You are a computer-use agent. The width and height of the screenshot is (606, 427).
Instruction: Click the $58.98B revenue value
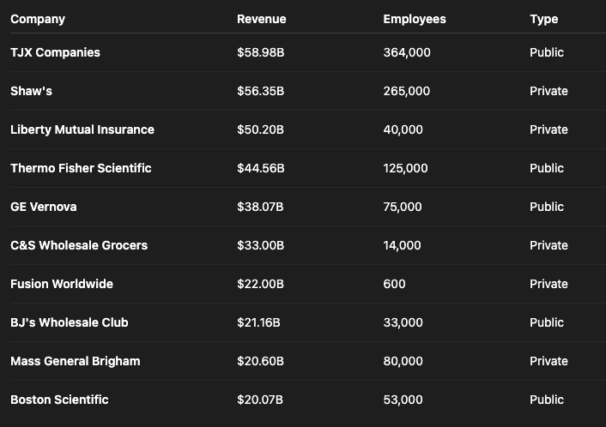point(261,52)
